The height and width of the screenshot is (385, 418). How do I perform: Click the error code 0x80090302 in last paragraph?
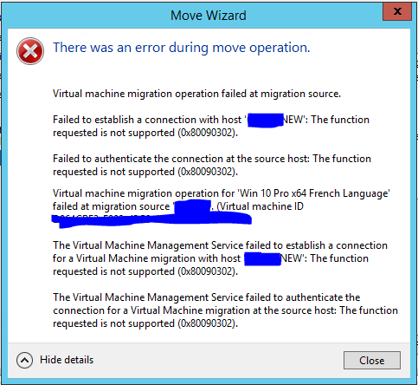[207, 323]
